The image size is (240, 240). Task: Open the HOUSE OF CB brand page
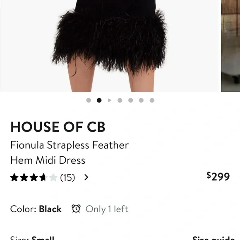point(58,127)
